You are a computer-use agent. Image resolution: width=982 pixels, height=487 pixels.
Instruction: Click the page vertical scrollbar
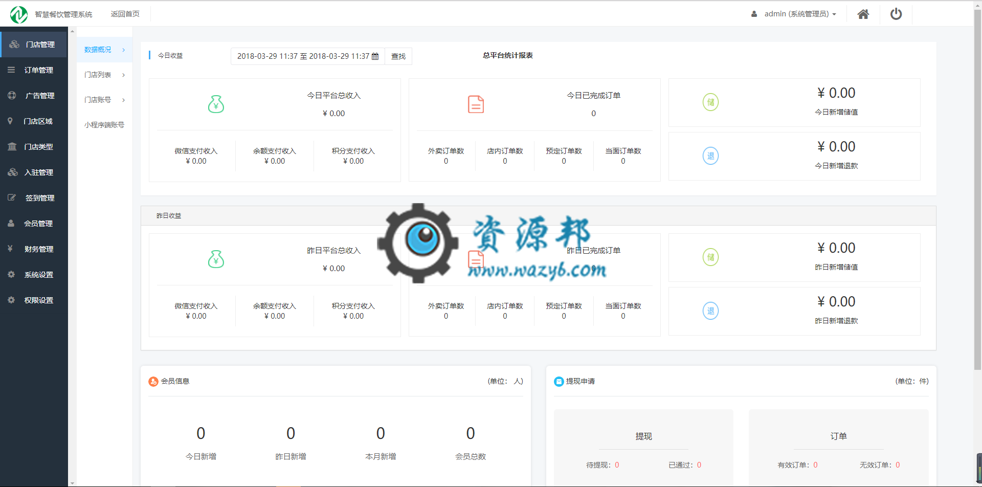pos(977,189)
